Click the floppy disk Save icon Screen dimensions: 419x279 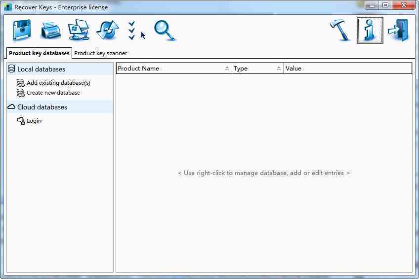pyautogui.click(x=22, y=30)
